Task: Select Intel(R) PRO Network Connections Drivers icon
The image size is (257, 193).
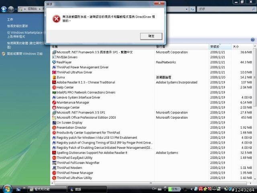Action: click(54, 92)
